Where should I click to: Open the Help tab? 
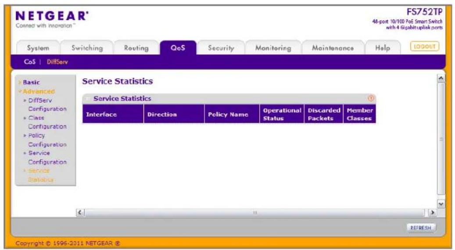tap(383, 48)
